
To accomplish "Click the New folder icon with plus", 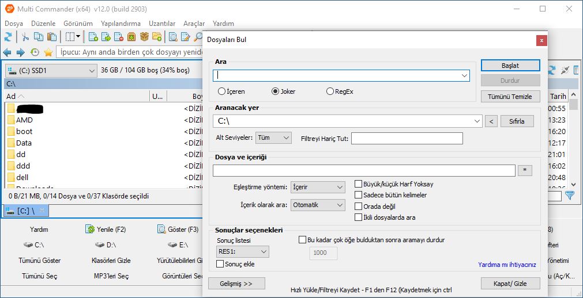I will [x=157, y=37].
